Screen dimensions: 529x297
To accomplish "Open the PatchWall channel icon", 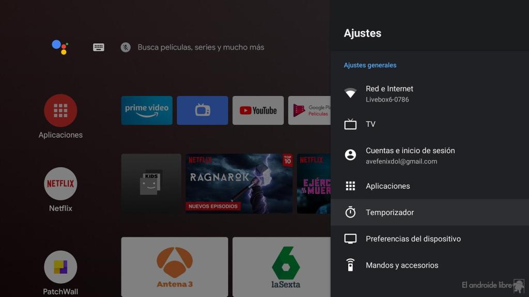I will (x=60, y=267).
